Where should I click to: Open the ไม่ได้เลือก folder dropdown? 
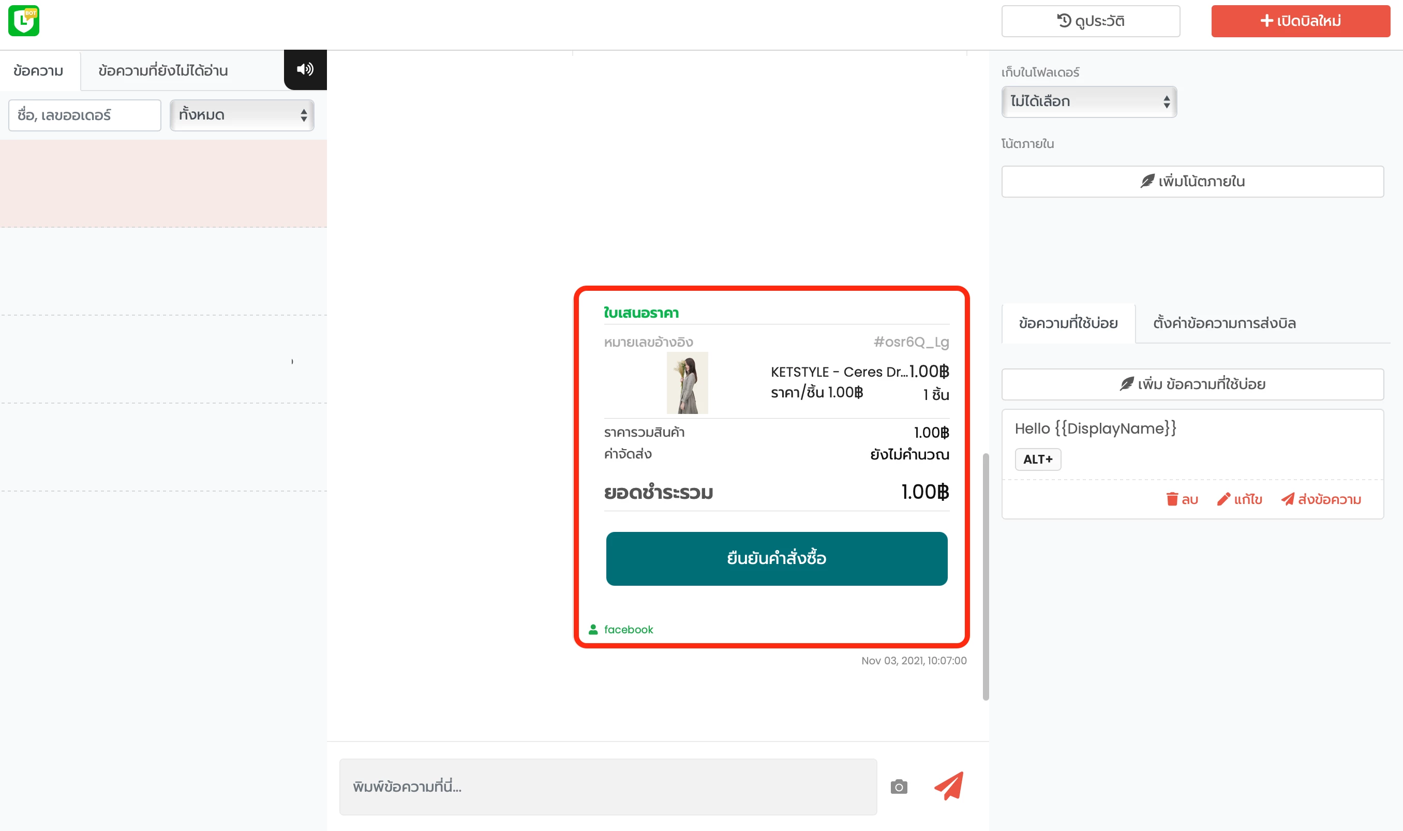[1089, 102]
